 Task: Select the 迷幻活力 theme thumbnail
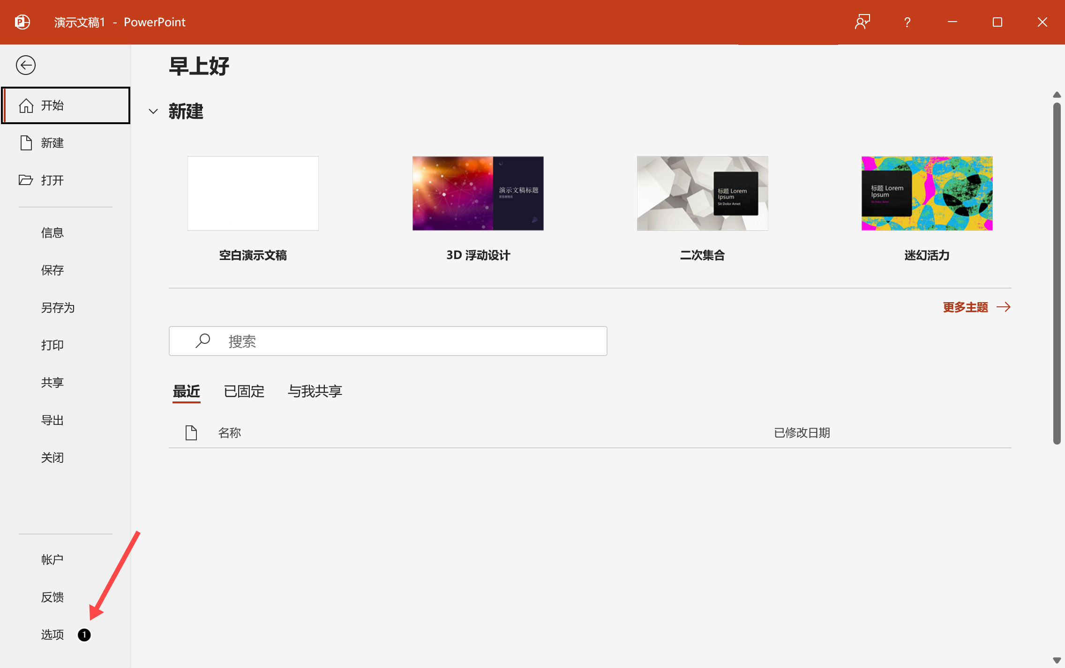(x=926, y=193)
